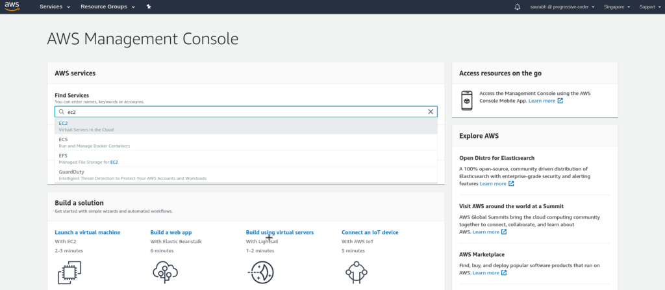Open the notifications bell

tap(517, 7)
